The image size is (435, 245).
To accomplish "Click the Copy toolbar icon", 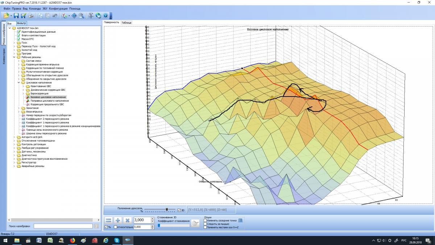I will click(40, 16).
